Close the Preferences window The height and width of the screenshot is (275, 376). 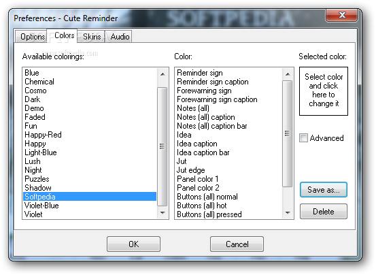click(x=342, y=15)
